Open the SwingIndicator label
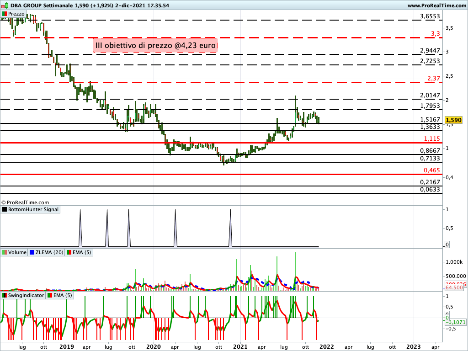The height and width of the screenshot is (351, 468). pyautogui.click(x=23, y=295)
